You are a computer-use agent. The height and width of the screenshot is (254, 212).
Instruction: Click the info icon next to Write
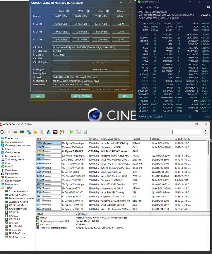pyautogui.click(x=88, y=11)
